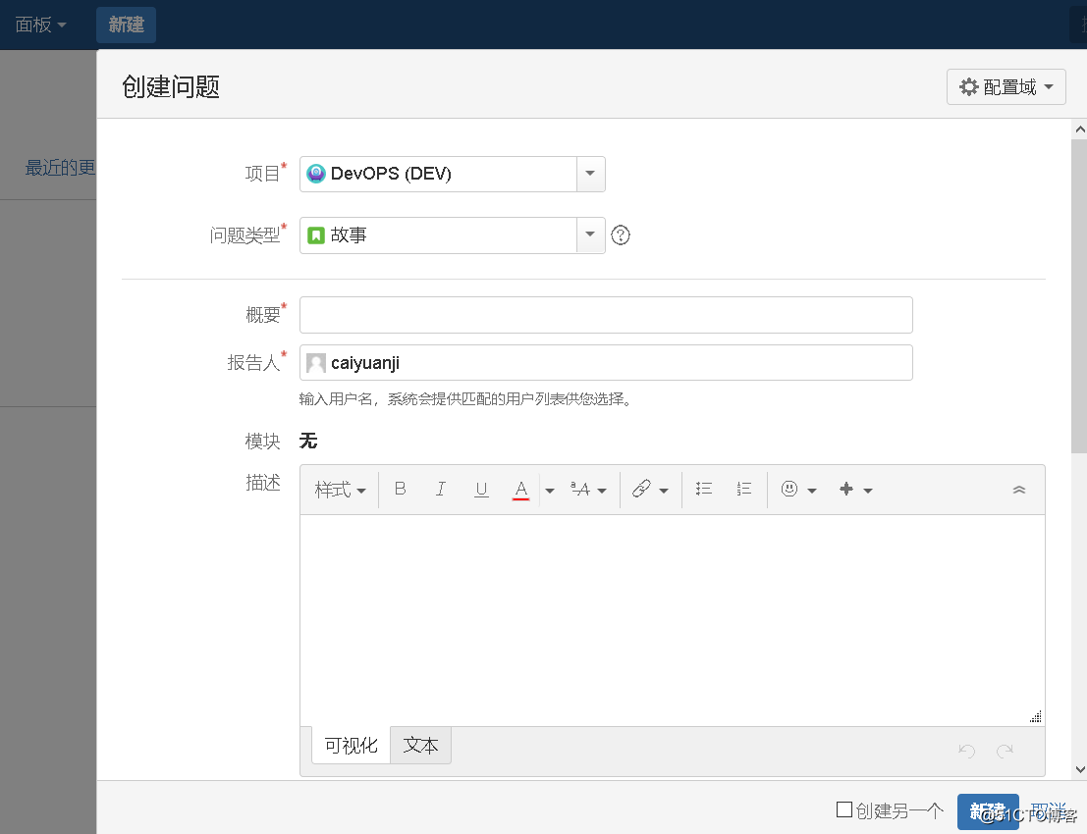Click the dialog vertical scrollbar thumb

1079,296
